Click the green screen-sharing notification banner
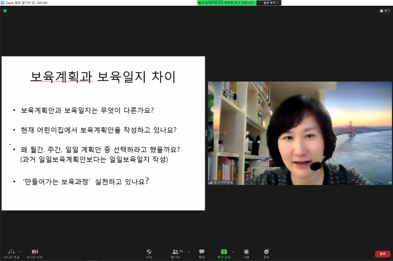 coord(226,2)
